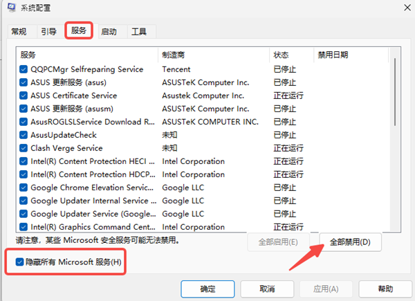Open the 工具 tab
415x301 pixels.
(x=139, y=32)
